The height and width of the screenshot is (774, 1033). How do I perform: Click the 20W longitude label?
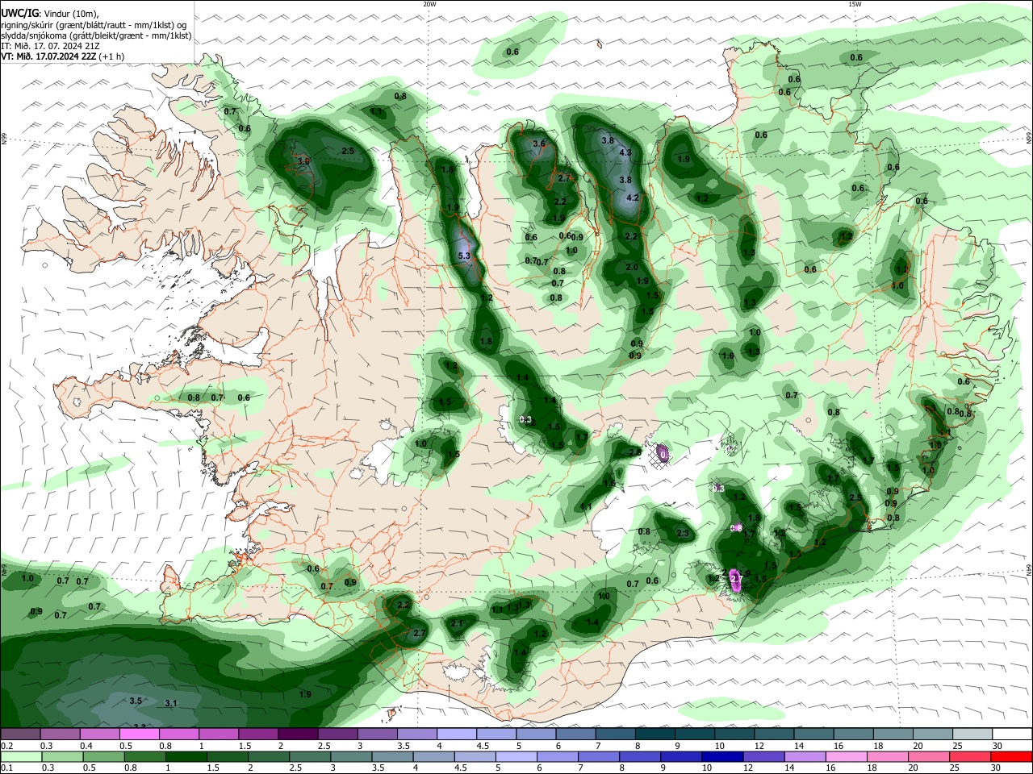tap(429, 4)
